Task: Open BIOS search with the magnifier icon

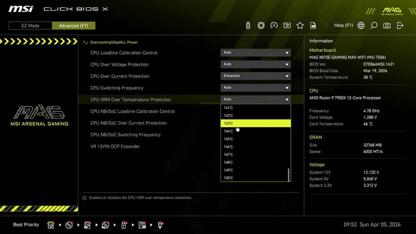Action: pos(374,25)
